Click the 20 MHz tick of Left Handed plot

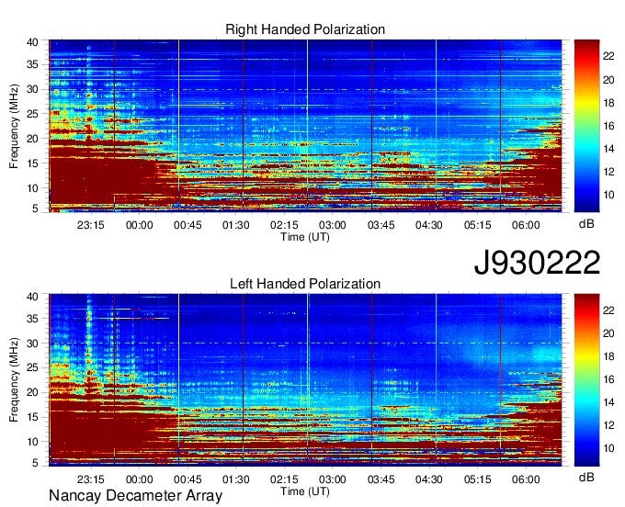32,393
